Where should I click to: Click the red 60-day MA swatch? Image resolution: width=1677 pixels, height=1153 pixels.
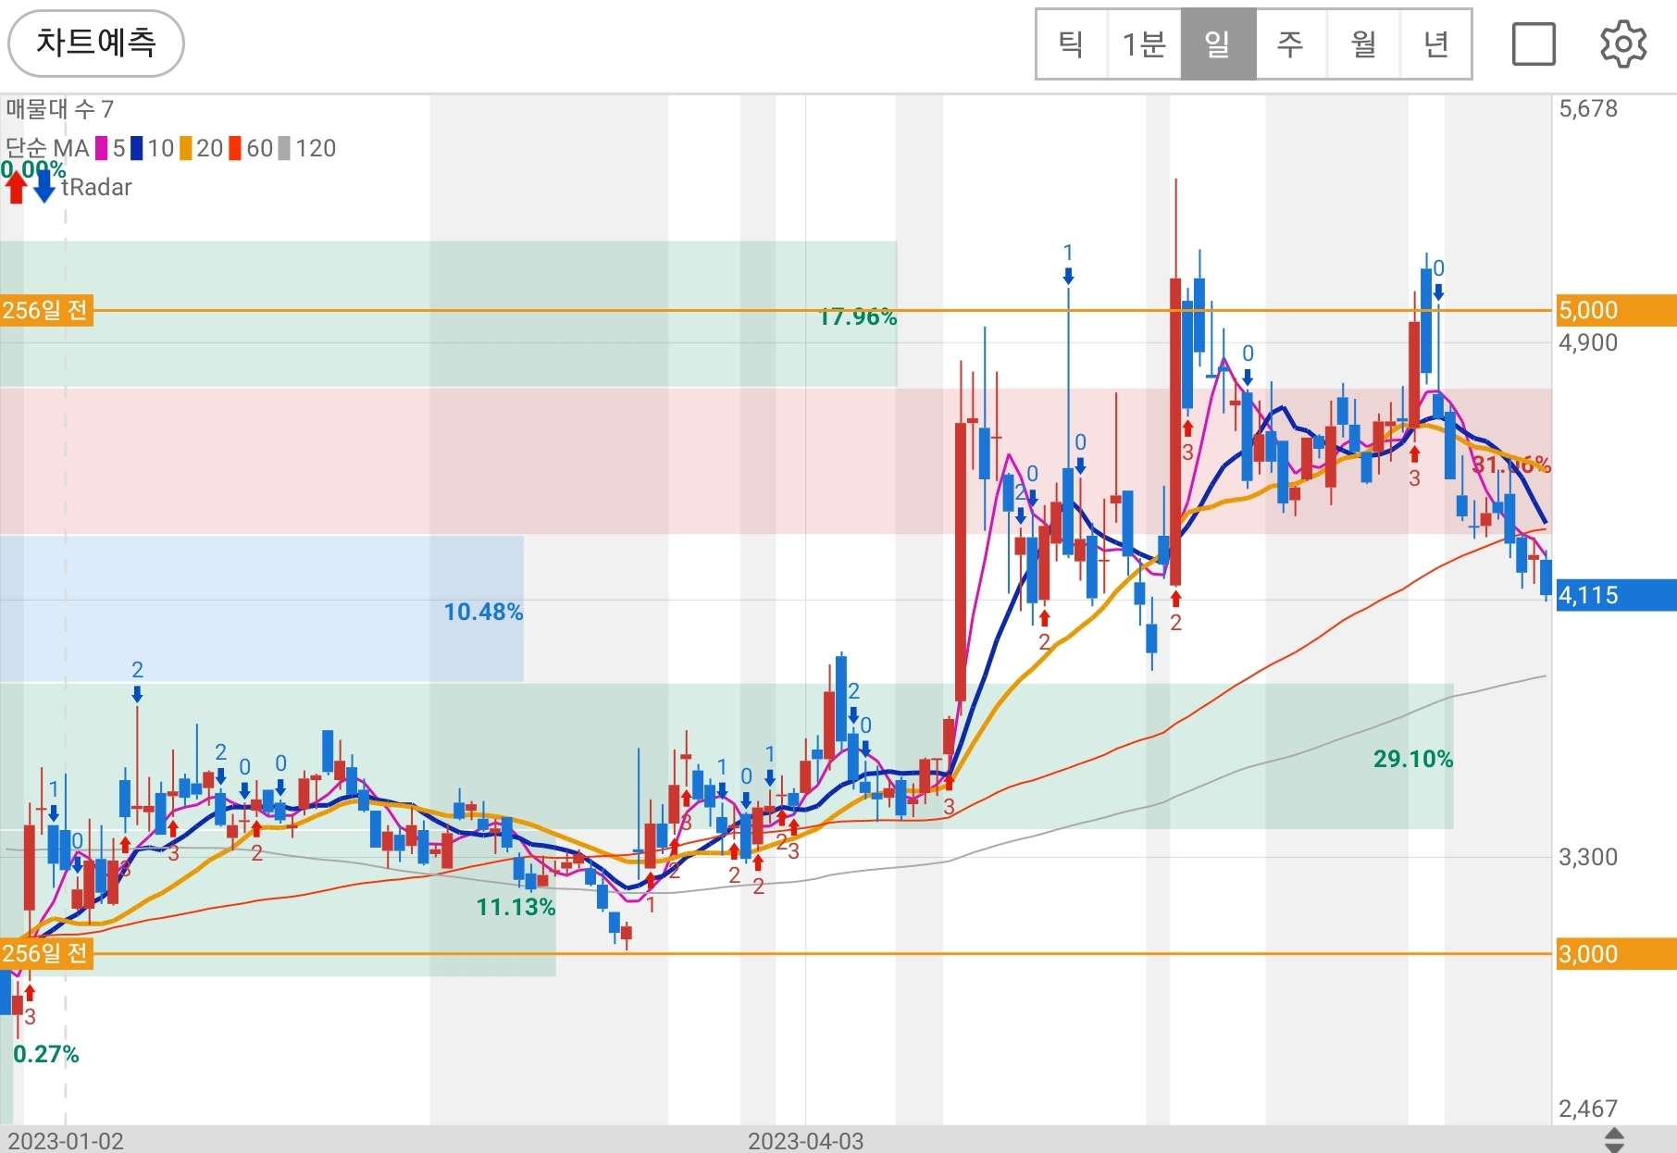coord(236,148)
